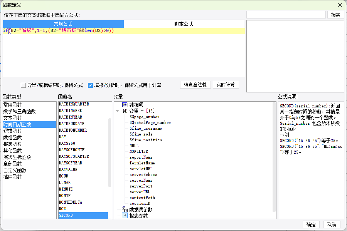Toggle 导出/编辑结果时,保留公式 checkbox
Viewport: 347px width, 231px height.
pyautogui.click(x=23, y=85)
